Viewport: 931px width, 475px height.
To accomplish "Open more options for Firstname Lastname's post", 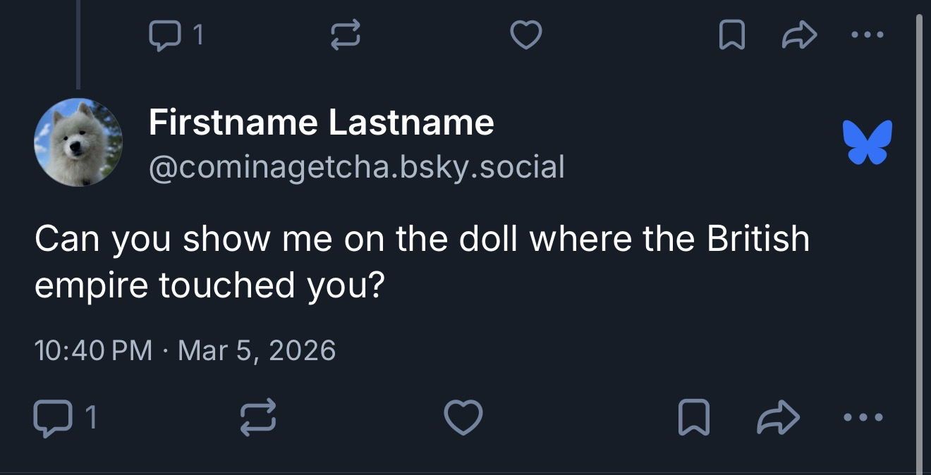I will click(x=863, y=417).
